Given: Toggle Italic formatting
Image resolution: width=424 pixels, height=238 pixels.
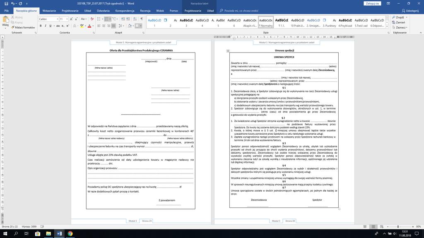Looking at the screenshot, I should (x=46, y=26).
